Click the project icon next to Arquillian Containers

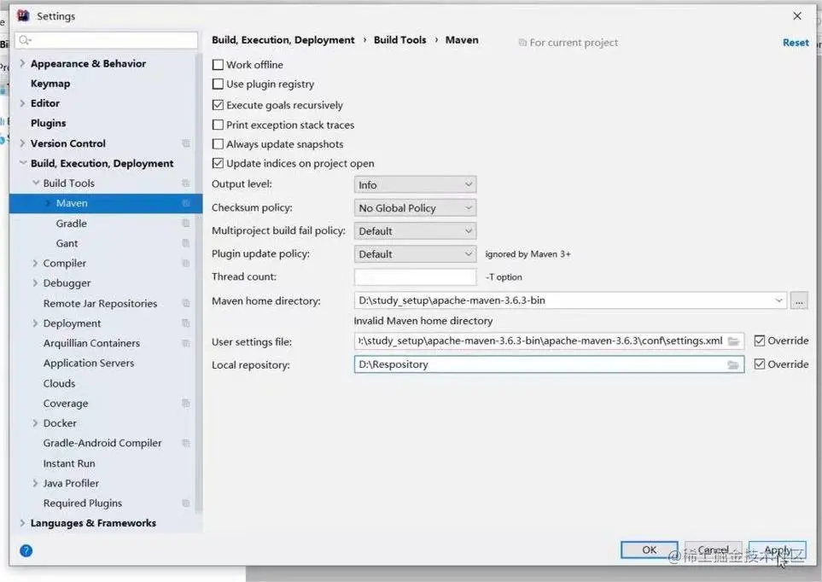(x=185, y=343)
